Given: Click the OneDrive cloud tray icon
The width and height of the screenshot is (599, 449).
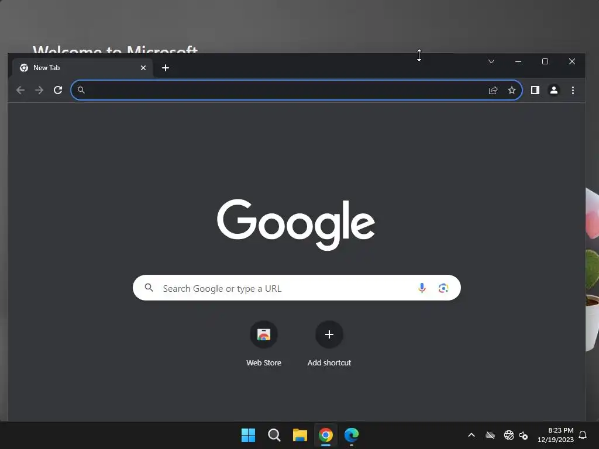Looking at the screenshot, I should [490, 435].
